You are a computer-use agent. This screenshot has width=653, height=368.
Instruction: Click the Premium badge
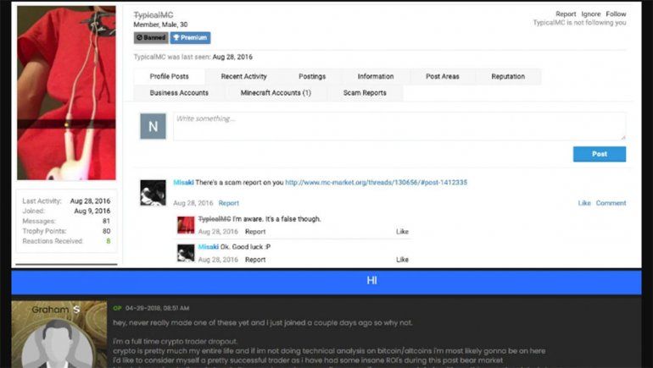190,38
